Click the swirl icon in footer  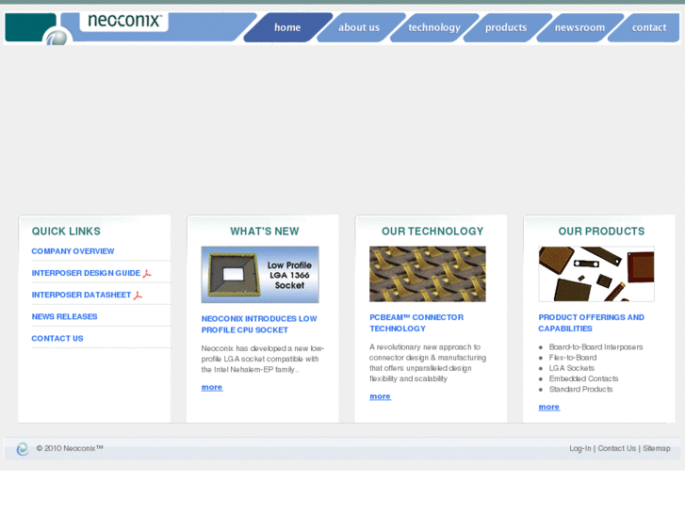tap(23, 449)
